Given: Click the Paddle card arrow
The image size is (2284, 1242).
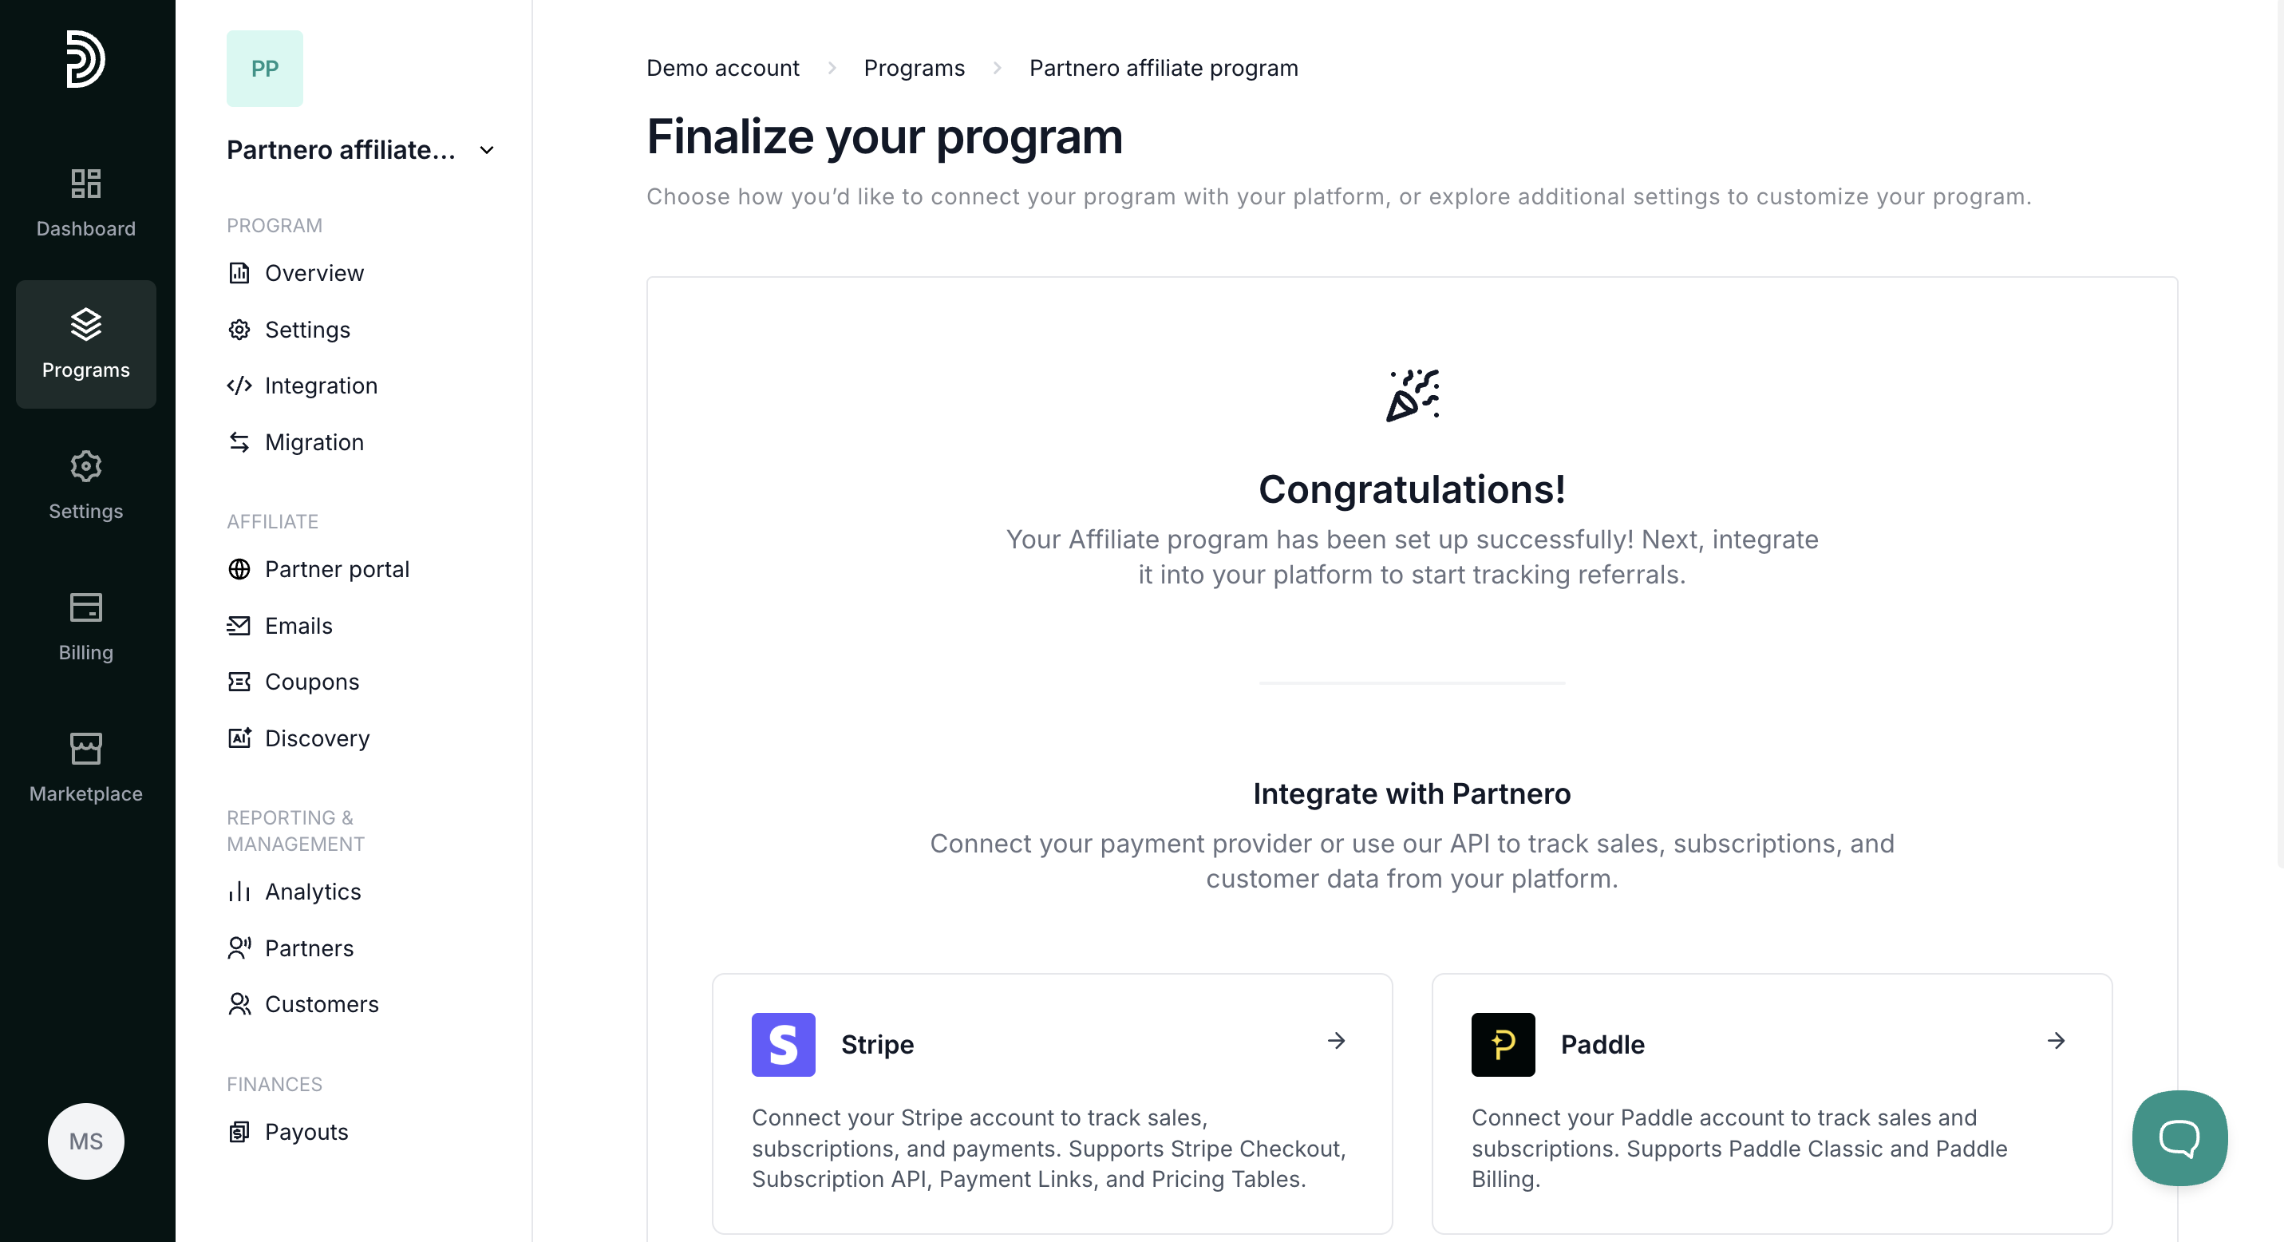Looking at the screenshot, I should pos(2056,1040).
